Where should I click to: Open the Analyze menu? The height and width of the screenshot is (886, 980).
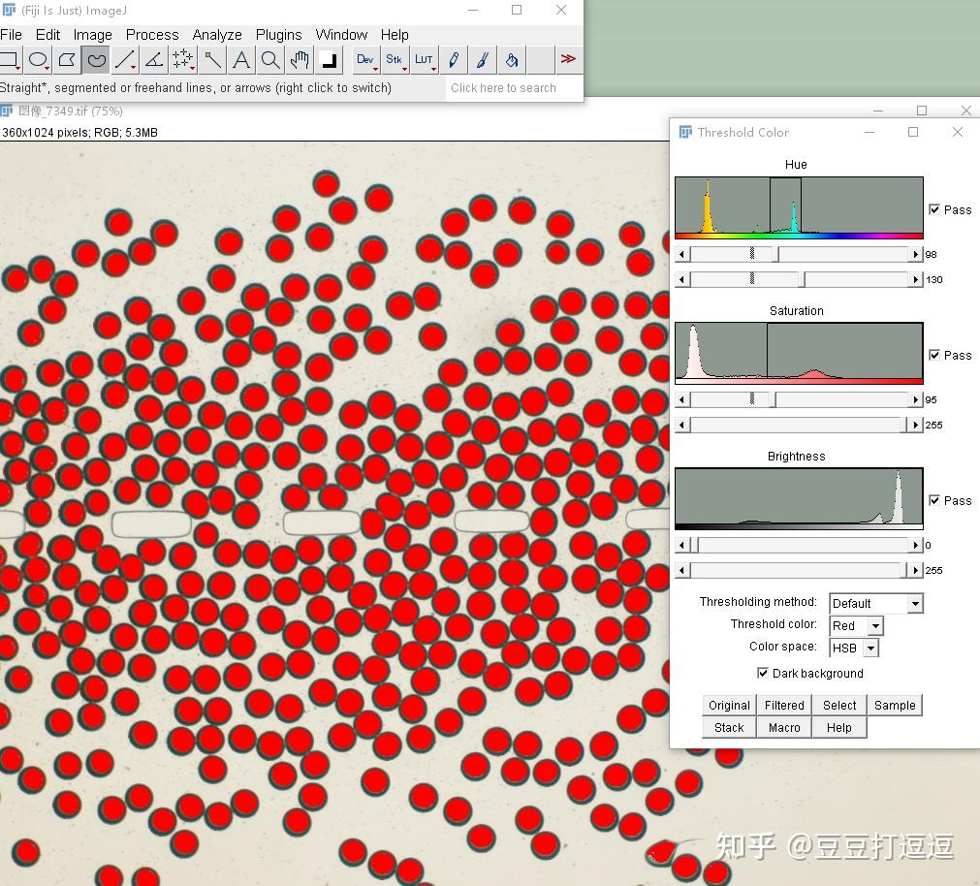click(x=217, y=34)
